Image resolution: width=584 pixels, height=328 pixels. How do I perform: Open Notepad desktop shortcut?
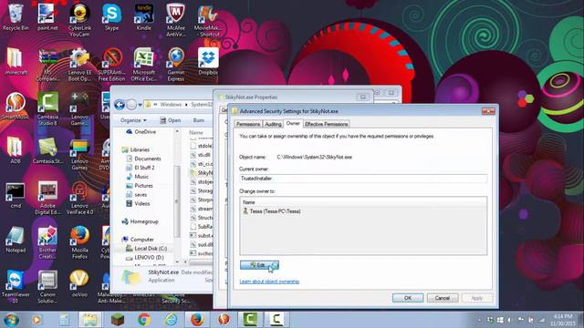click(16, 240)
